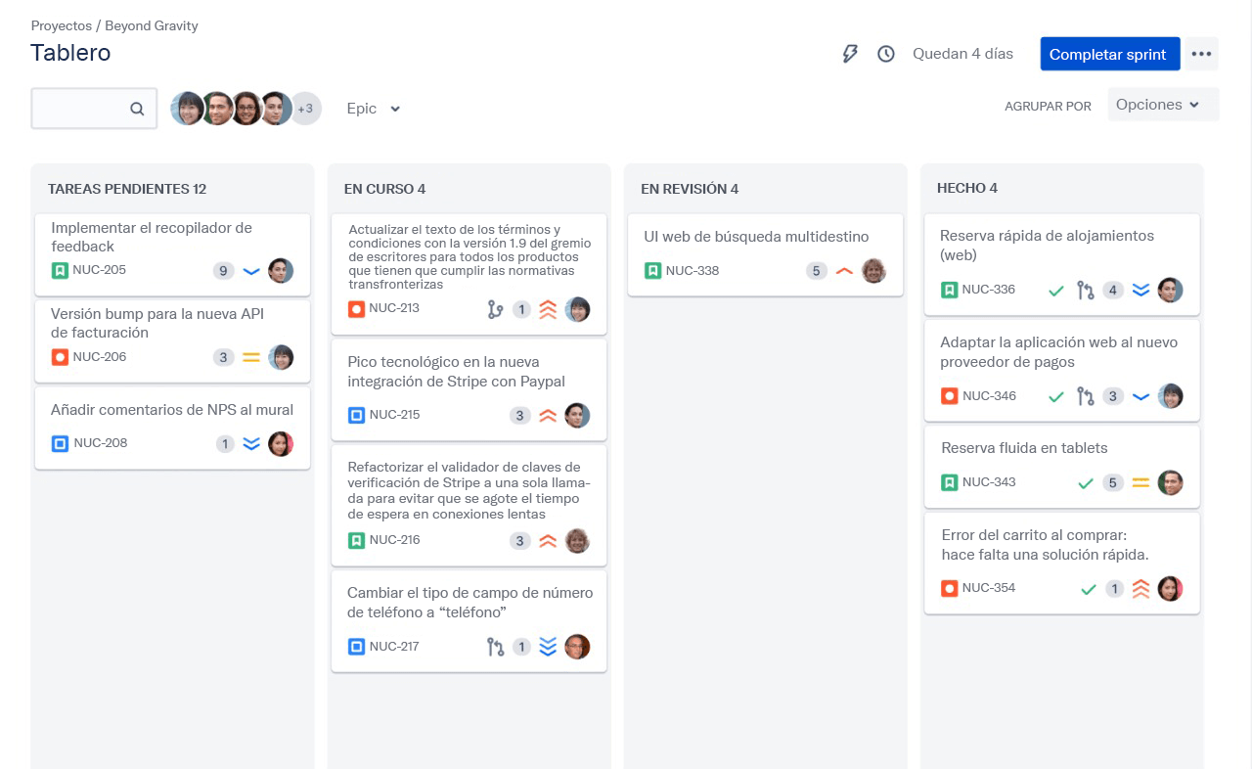Viewport: 1252px width, 769px height.
Task: Show the +3 additional team members
Action: tap(305, 109)
